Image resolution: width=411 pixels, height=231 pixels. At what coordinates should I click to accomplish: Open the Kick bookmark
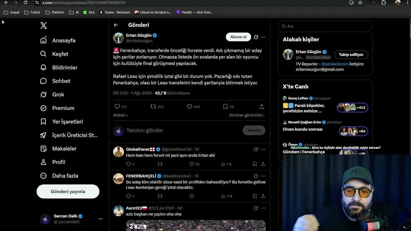coord(89,13)
